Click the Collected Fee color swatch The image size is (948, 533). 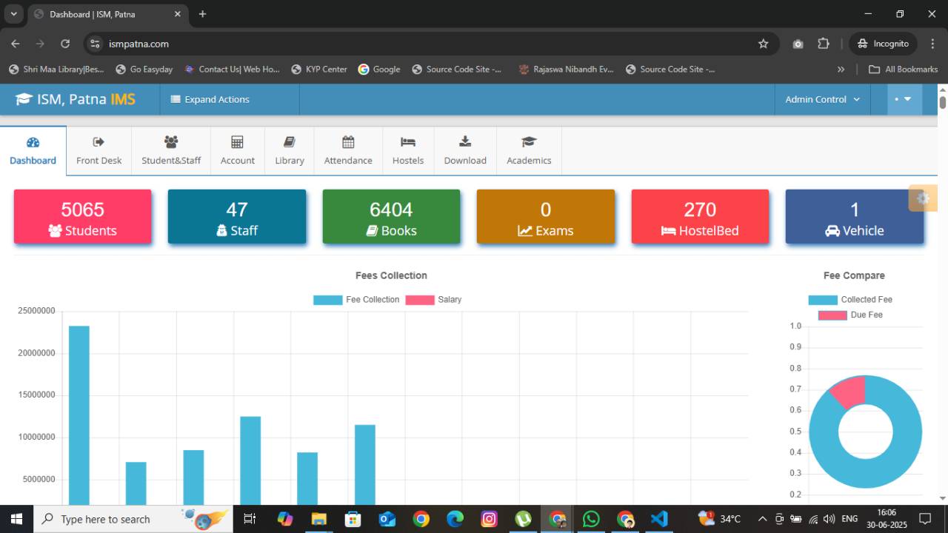pyautogui.click(x=822, y=300)
